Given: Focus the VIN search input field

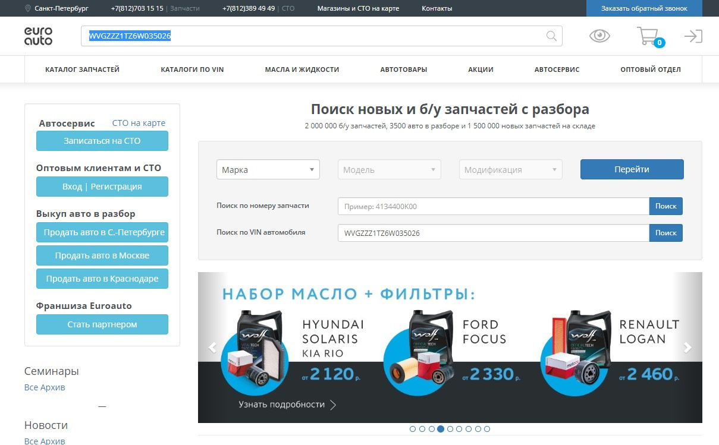Looking at the screenshot, I should pos(494,233).
